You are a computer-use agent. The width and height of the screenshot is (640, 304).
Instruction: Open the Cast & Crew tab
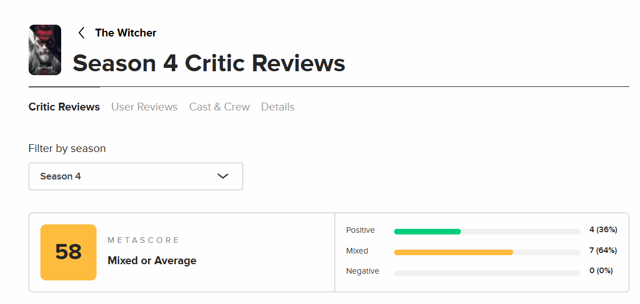[220, 107]
